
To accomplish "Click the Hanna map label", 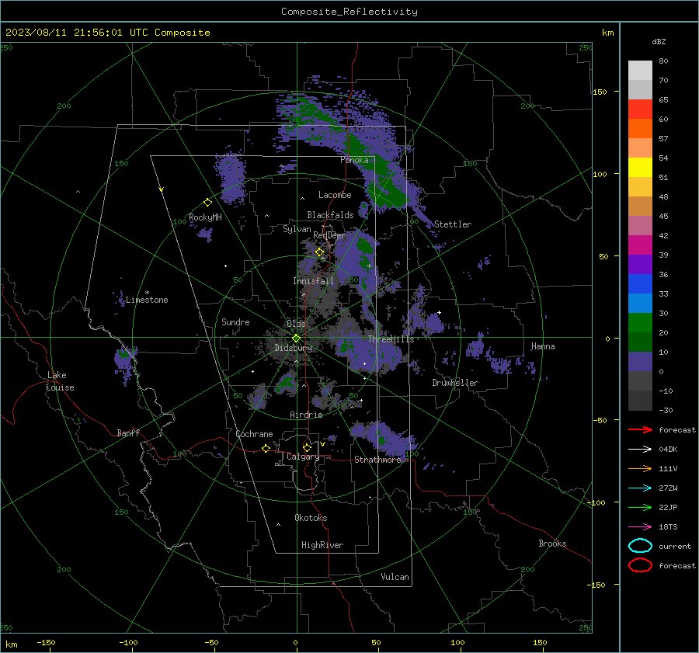I will [543, 346].
